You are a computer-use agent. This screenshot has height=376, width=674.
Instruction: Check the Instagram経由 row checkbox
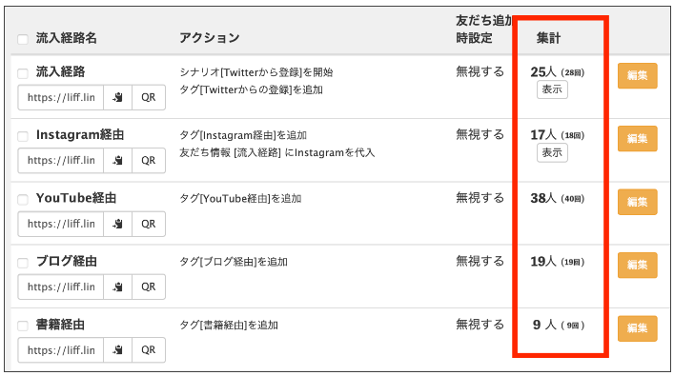[x=23, y=136]
